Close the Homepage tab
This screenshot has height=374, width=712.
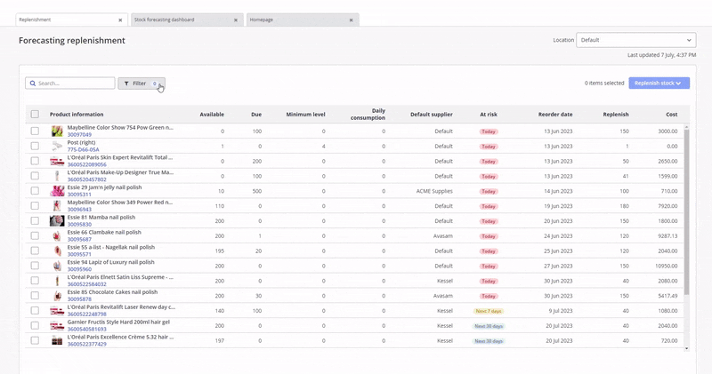[x=352, y=20]
